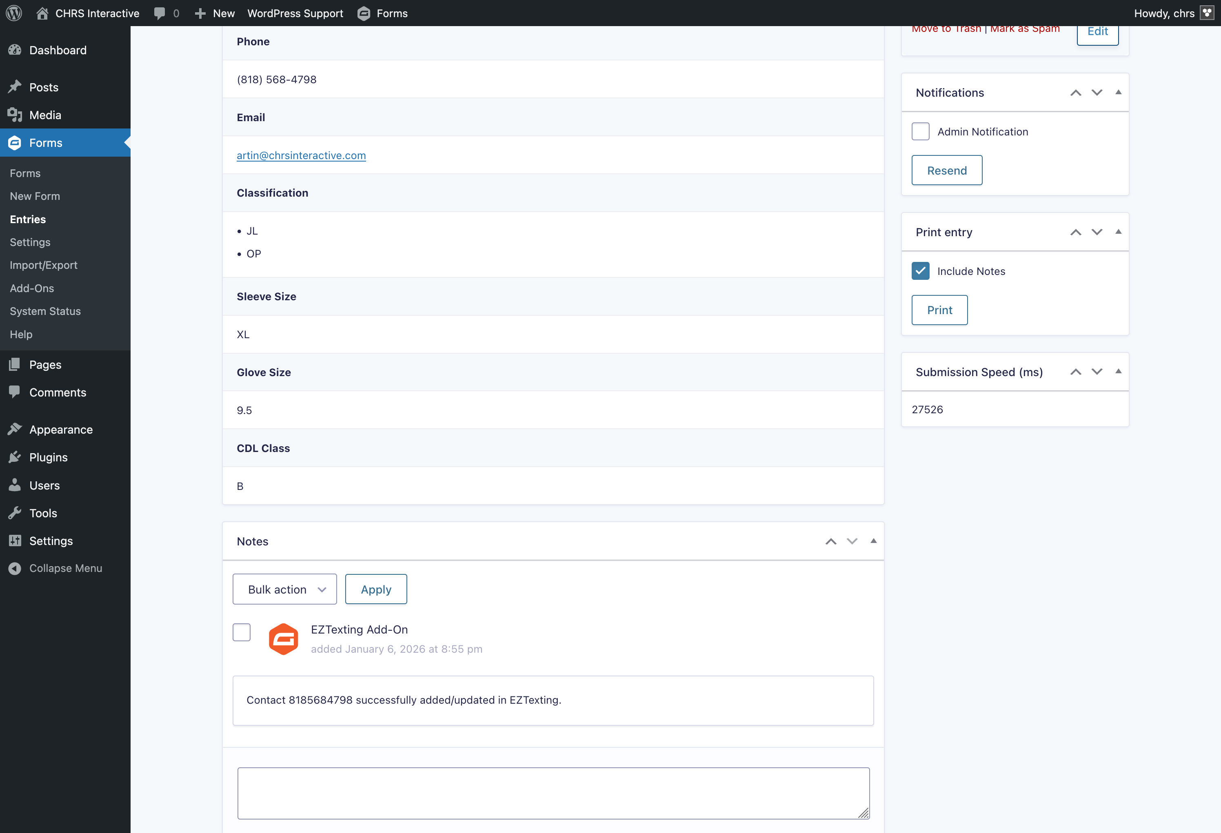The height and width of the screenshot is (833, 1221).
Task: Open the New menu in admin bar
Action: [214, 13]
